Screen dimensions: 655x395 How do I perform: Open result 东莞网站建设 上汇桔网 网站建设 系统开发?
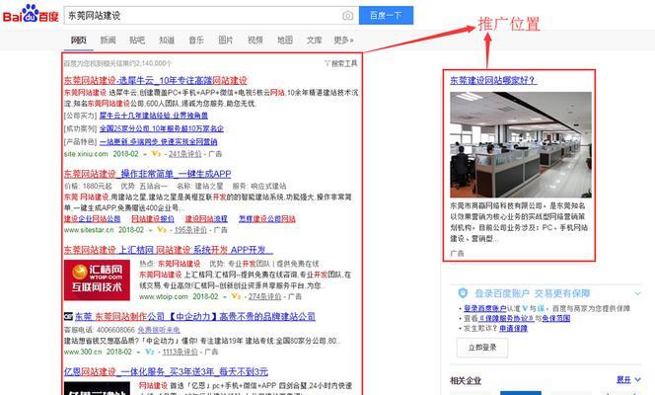click(169, 250)
